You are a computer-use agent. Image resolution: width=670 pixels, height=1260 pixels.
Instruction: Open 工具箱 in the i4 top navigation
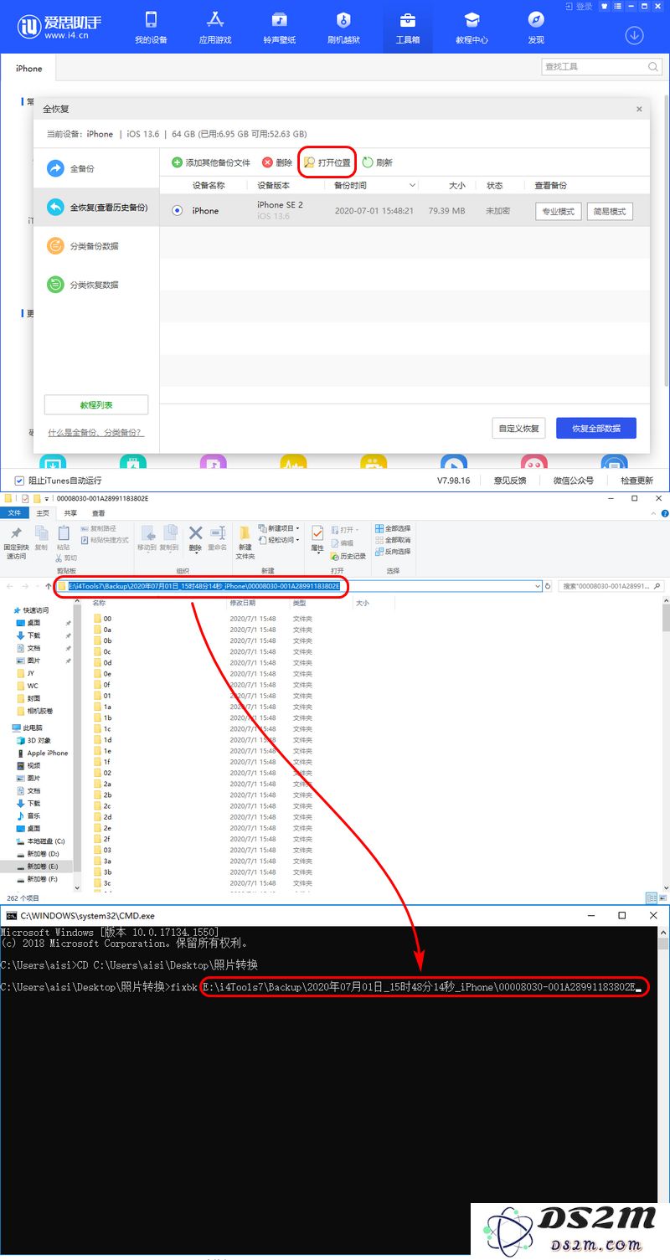point(408,27)
